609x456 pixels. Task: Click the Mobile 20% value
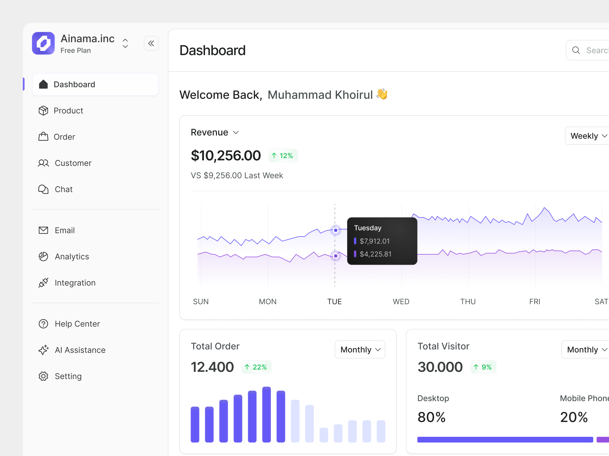coord(574,417)
